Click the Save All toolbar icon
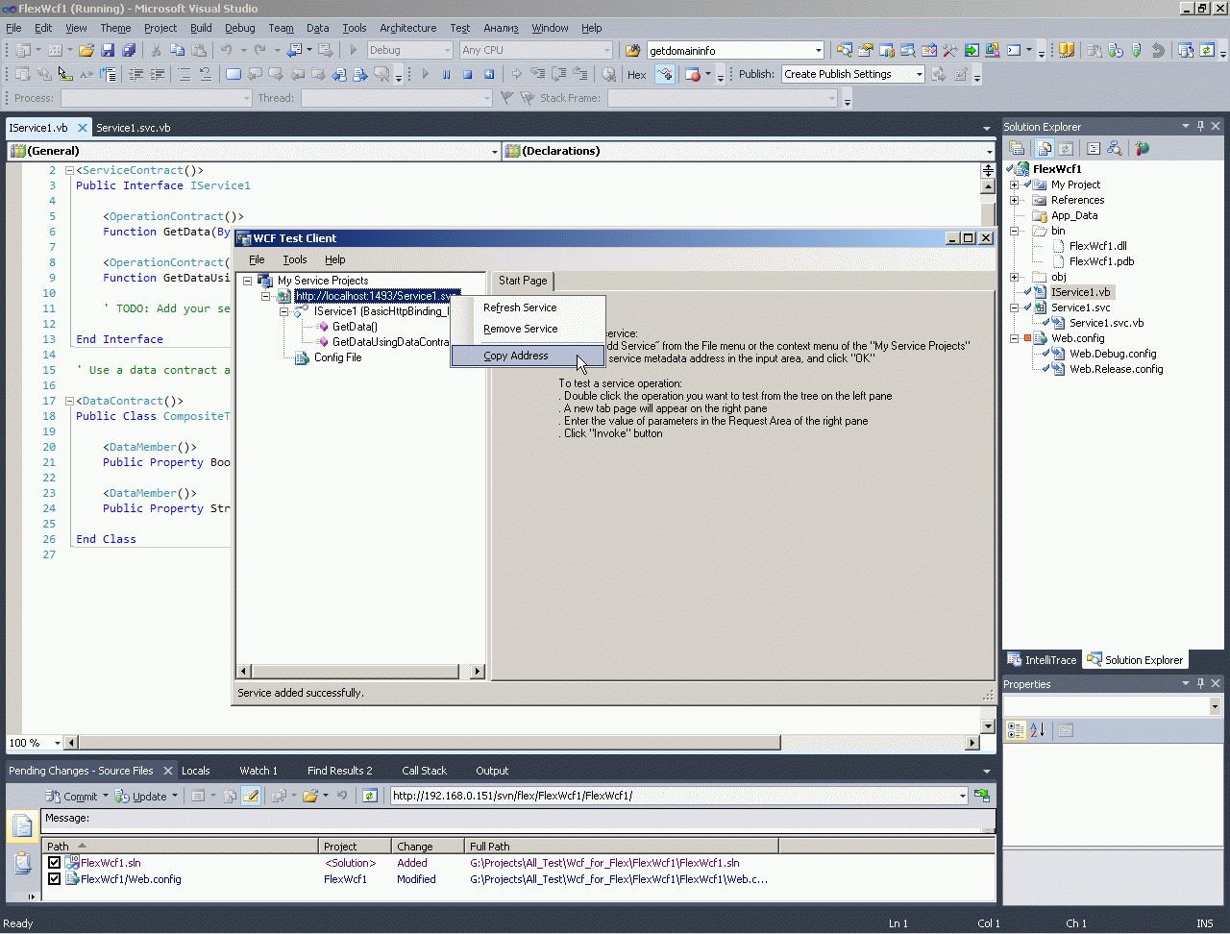This screenshot has height=934, width=1230. 128,50
